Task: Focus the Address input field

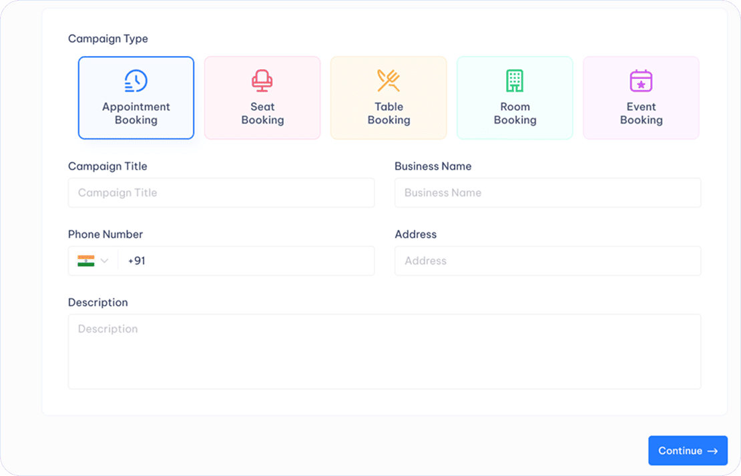Action: (547, 261)
